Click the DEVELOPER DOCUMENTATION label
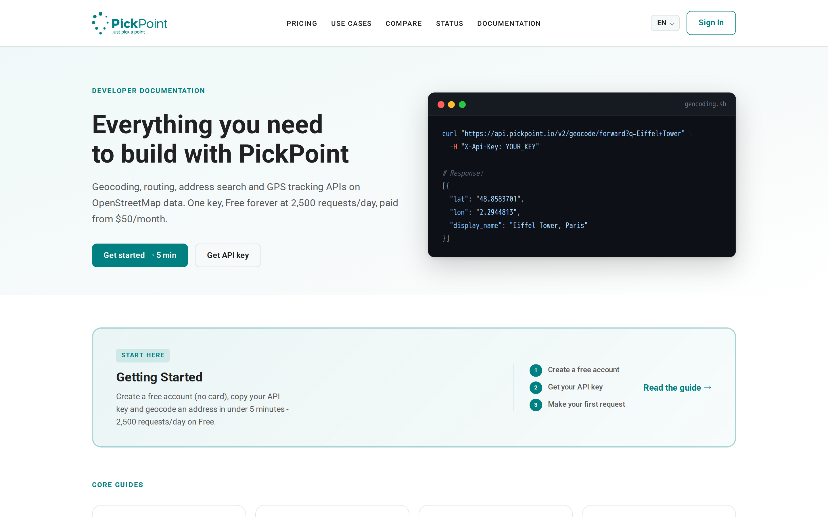The width and height of the screenshot is (828, 517). (148, 90)
